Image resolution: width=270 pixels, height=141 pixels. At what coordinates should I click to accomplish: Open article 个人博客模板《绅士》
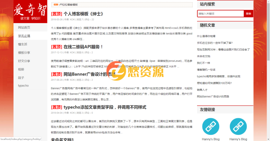(83, 14)
